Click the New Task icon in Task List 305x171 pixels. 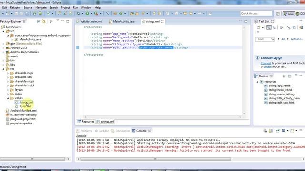258,28
